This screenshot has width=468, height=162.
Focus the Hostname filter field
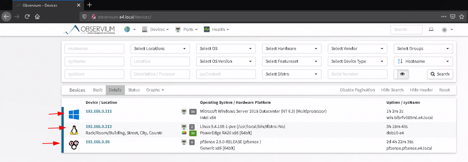[94, 49]
